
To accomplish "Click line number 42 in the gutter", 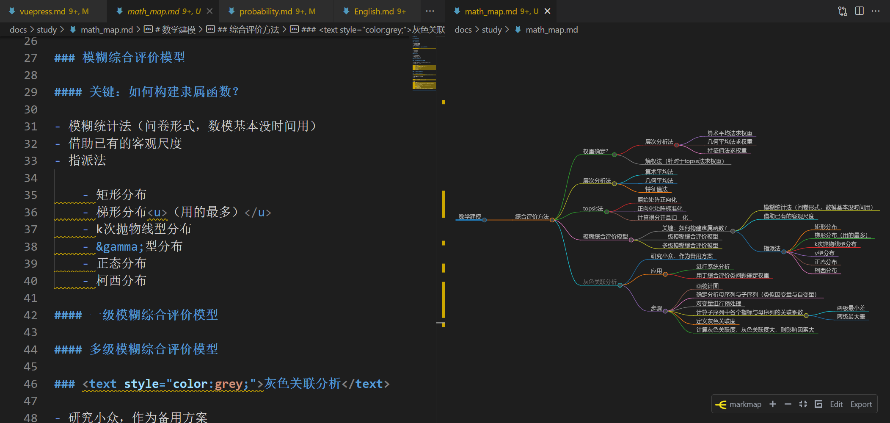I will pyautogui.click(x=30, y=315).
